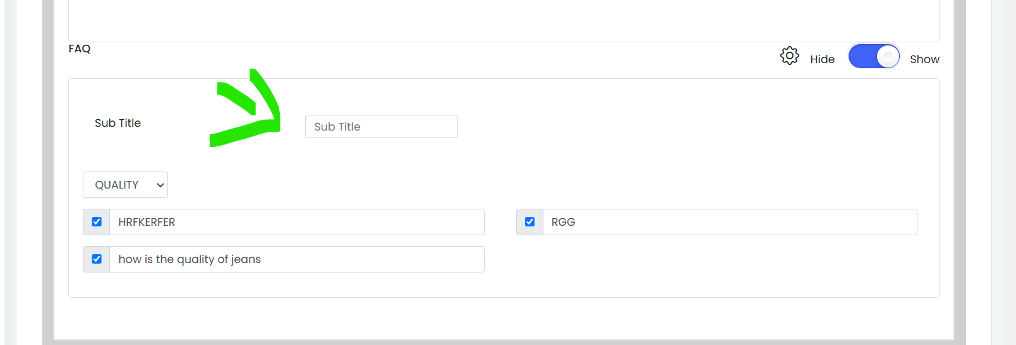Select the 'how is the quality of jeans' field
Viewport: 1016px width, 345px height.
click(x=297, y=259)
